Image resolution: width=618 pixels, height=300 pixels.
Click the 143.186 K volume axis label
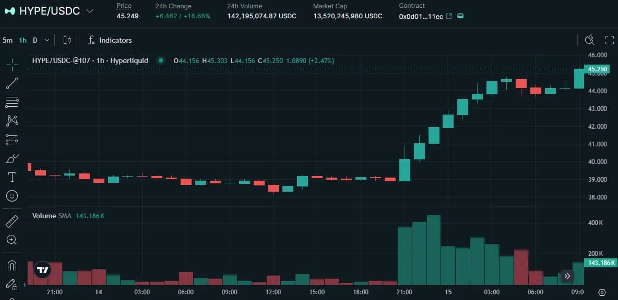[x=600, y=263]
